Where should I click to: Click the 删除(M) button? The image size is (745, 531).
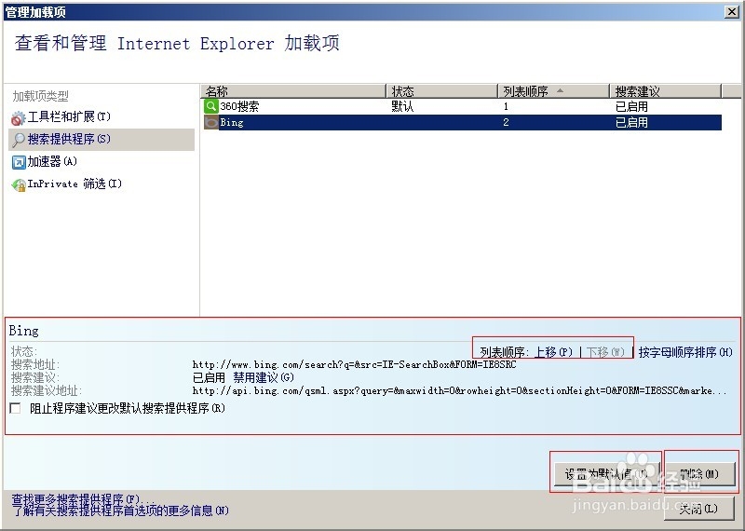tap(700, 474)
